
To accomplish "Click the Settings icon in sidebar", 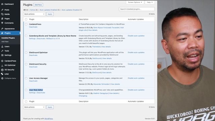I will [x=2, y=55].
